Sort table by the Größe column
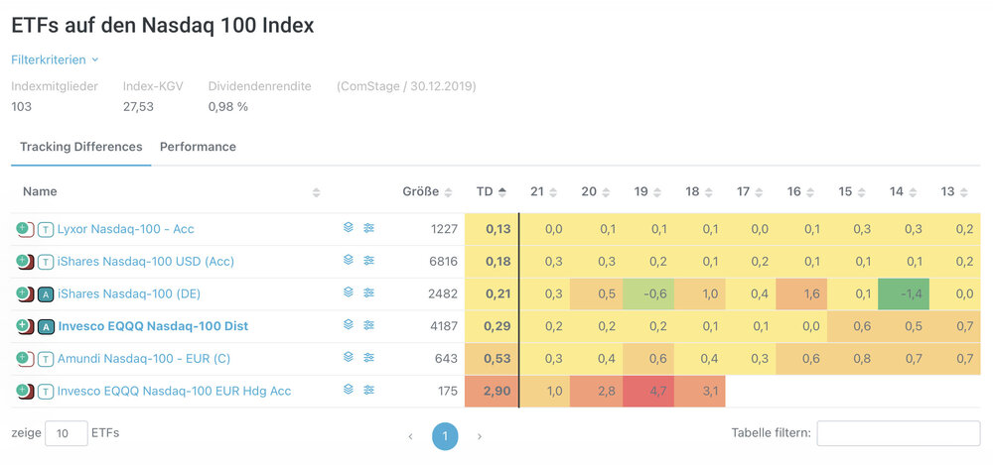The image size is (993, 465). (427, 191)
